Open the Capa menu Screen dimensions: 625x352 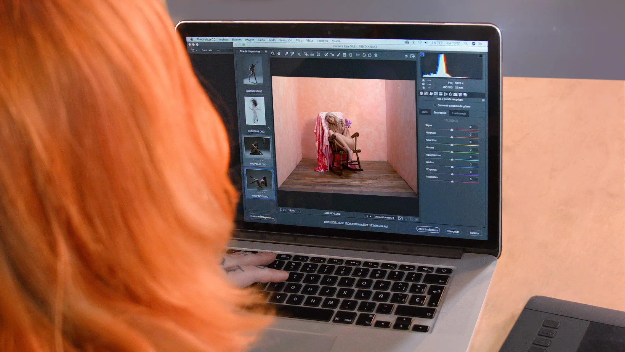point(261,40)
